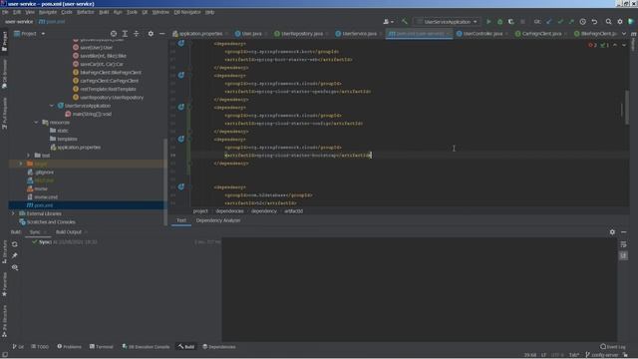Click gutter reload icon beside first dependency
638x359 pixels.
pos(181,43)
